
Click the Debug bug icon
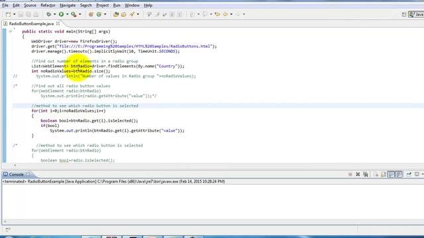[x=48, y=15]
